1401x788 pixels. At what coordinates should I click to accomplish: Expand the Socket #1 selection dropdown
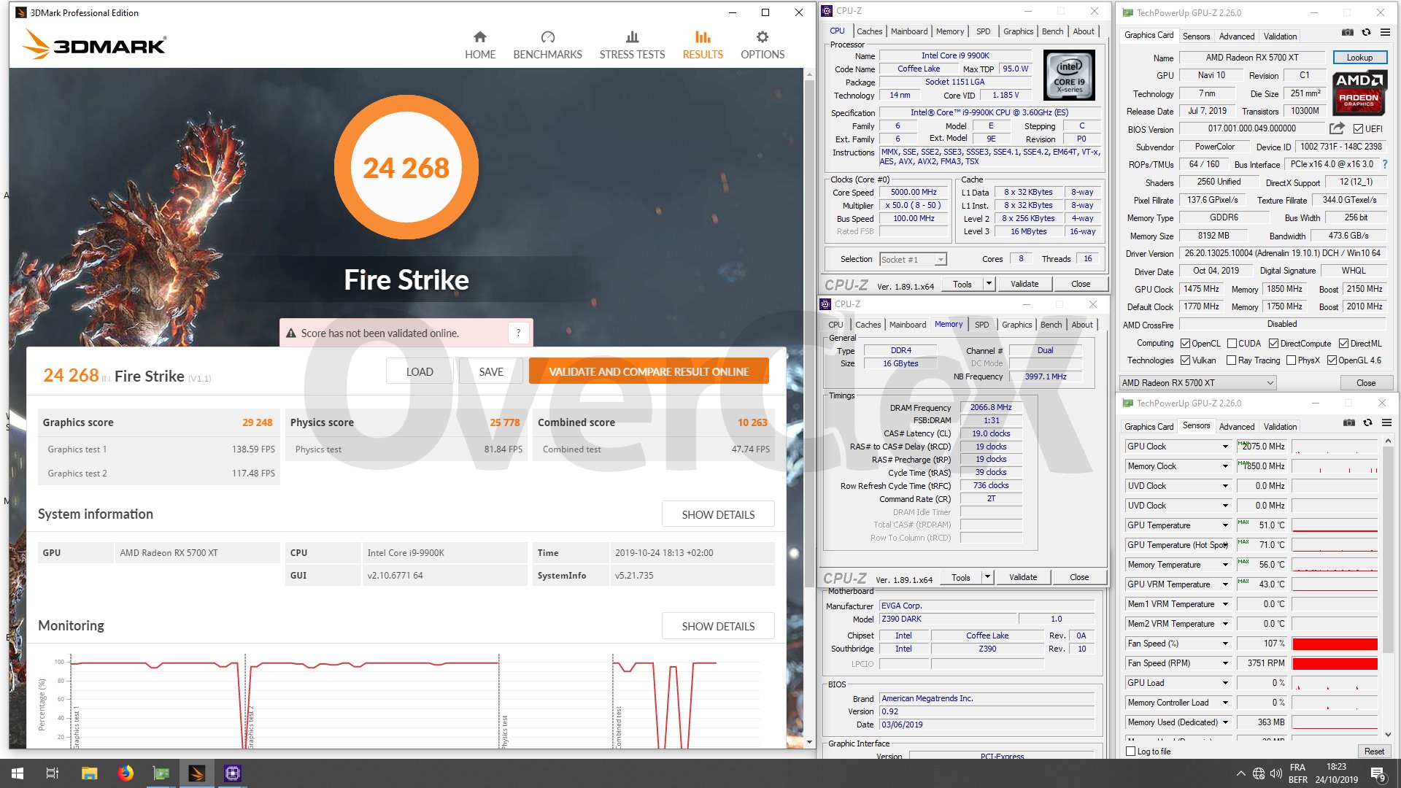[941, 260]
